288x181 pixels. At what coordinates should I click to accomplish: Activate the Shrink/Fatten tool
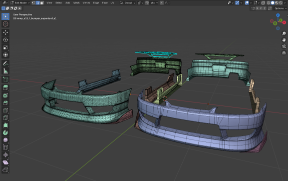tap(6, 155)
